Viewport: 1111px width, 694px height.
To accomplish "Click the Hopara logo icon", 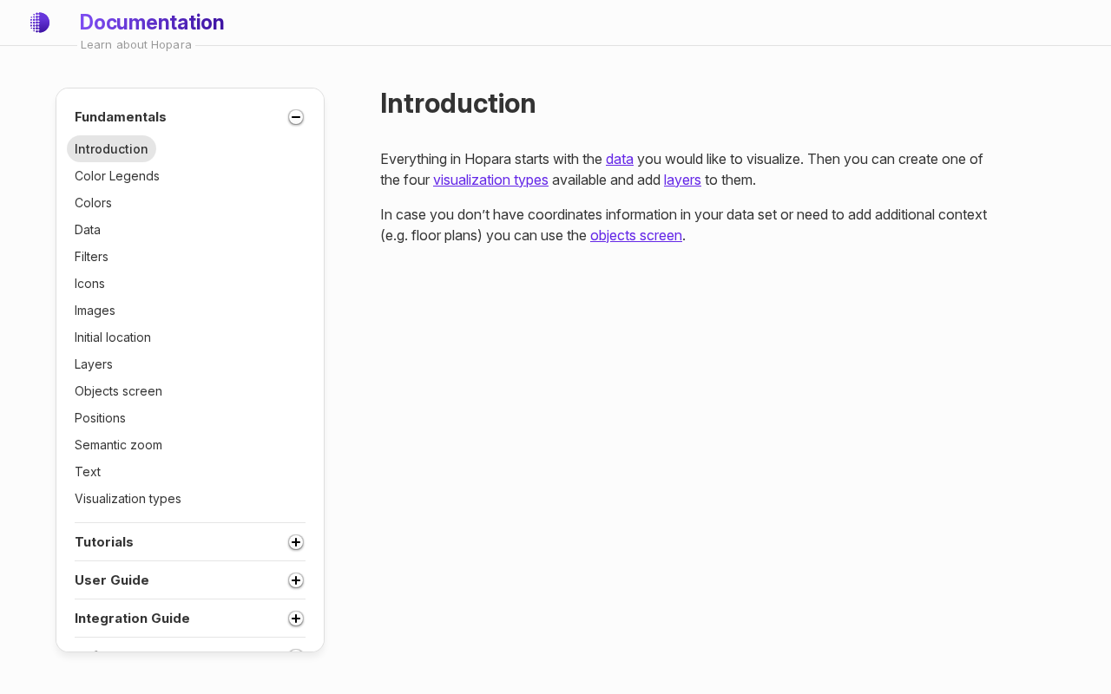I will point(39,23).
